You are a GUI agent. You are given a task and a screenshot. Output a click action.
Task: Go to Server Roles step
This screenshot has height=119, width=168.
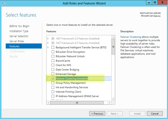[17, 41]
